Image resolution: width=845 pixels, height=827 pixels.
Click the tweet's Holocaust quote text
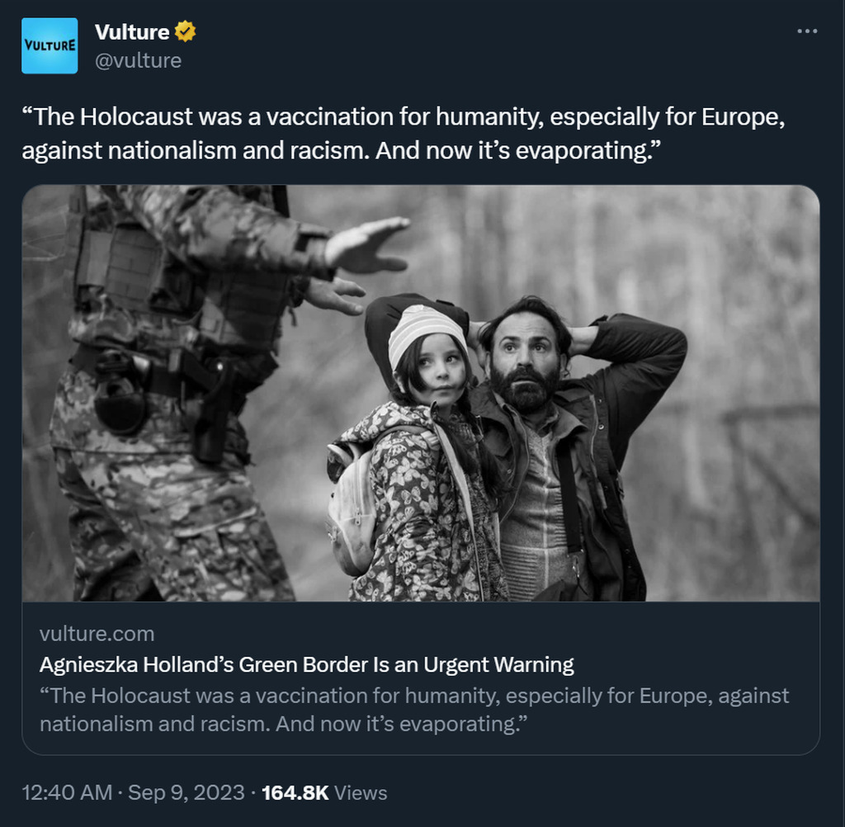(403, 133)
